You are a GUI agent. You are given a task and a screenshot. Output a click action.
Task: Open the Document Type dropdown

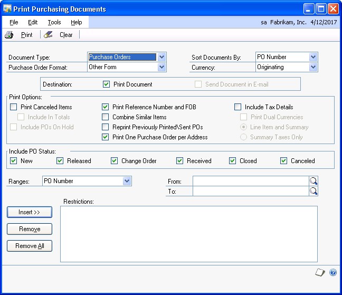click(x=161, y=57)
